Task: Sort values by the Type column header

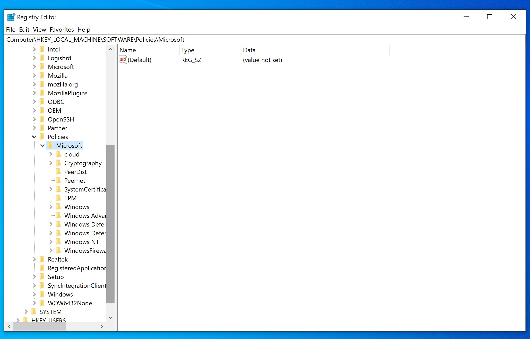Action: [x=210, y=50]
